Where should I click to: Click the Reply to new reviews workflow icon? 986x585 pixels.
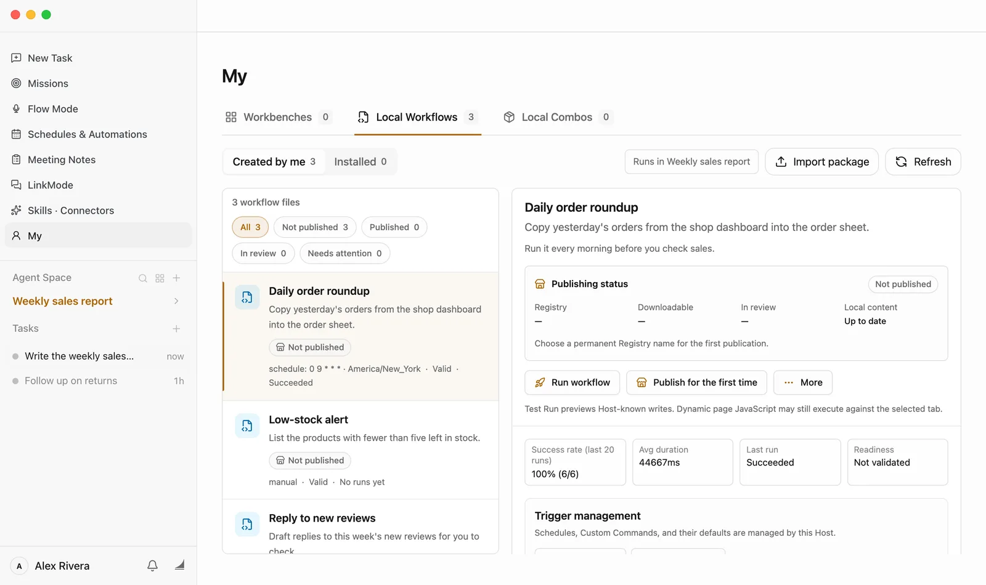247,524
